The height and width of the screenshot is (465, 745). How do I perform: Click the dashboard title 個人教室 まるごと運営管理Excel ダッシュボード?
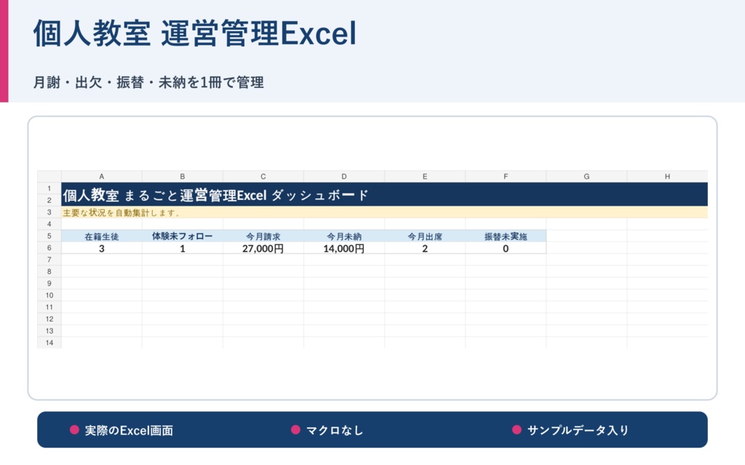pos(215,195)
